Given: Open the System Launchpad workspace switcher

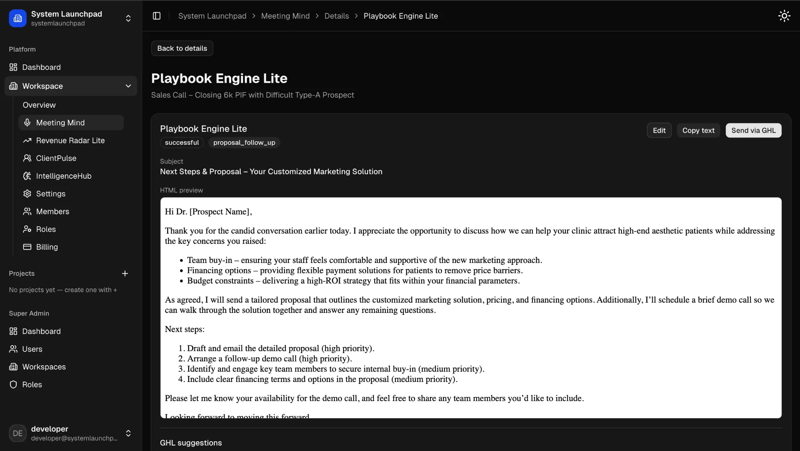Looking at the screenshot, I should 128,18.
